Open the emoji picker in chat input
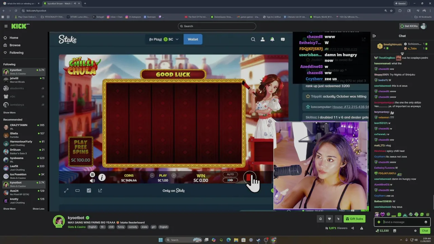The height and width of the screenshot is (244, 434). click(x=426, y=222)
